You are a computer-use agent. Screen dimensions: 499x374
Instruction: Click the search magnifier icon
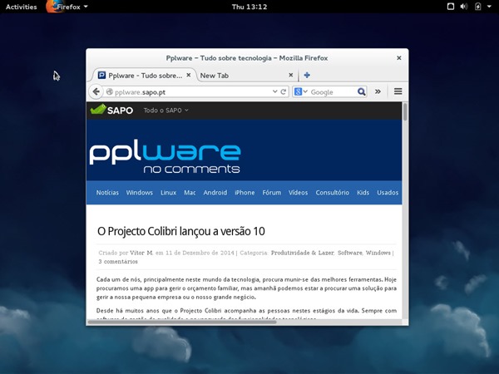click(361, 92)
